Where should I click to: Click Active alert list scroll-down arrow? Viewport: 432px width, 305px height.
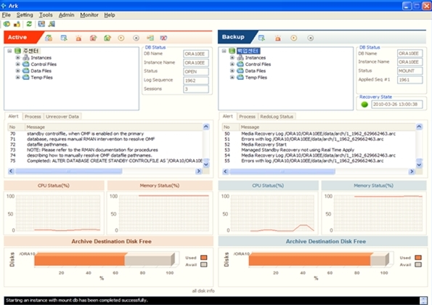click(205, 165)
